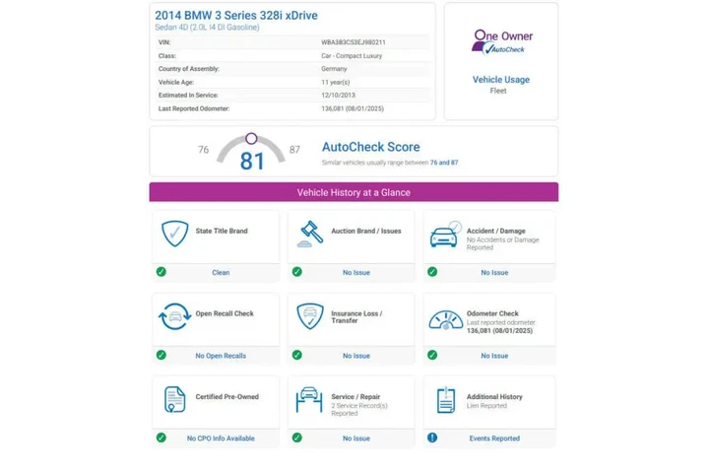Click the Insurance Loss shield car icon
This screenshot has width=709, height=473.
point(310,316)
